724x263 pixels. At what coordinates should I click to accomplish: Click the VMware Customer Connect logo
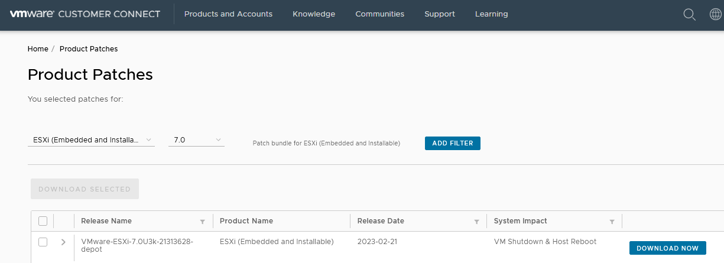[85, 14]
